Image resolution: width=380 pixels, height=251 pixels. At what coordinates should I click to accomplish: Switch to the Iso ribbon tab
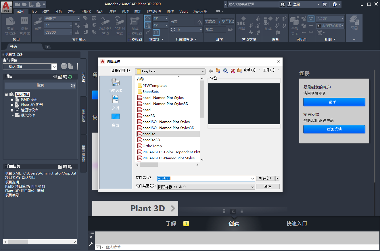pos(34,11)
